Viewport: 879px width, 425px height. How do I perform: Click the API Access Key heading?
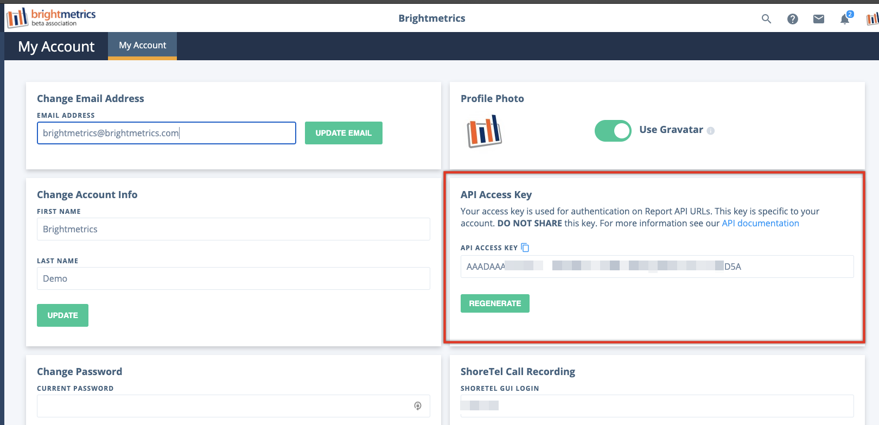coord(496,195)
